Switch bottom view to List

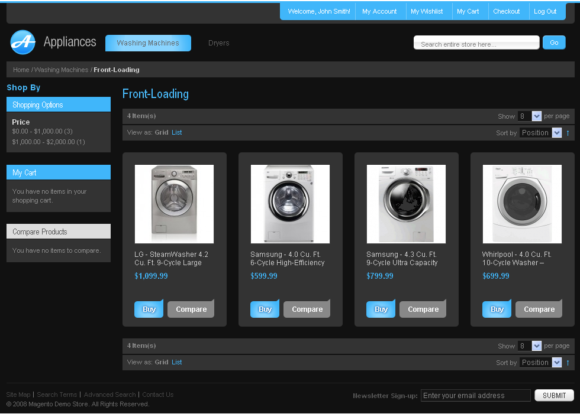pos(176,363)
